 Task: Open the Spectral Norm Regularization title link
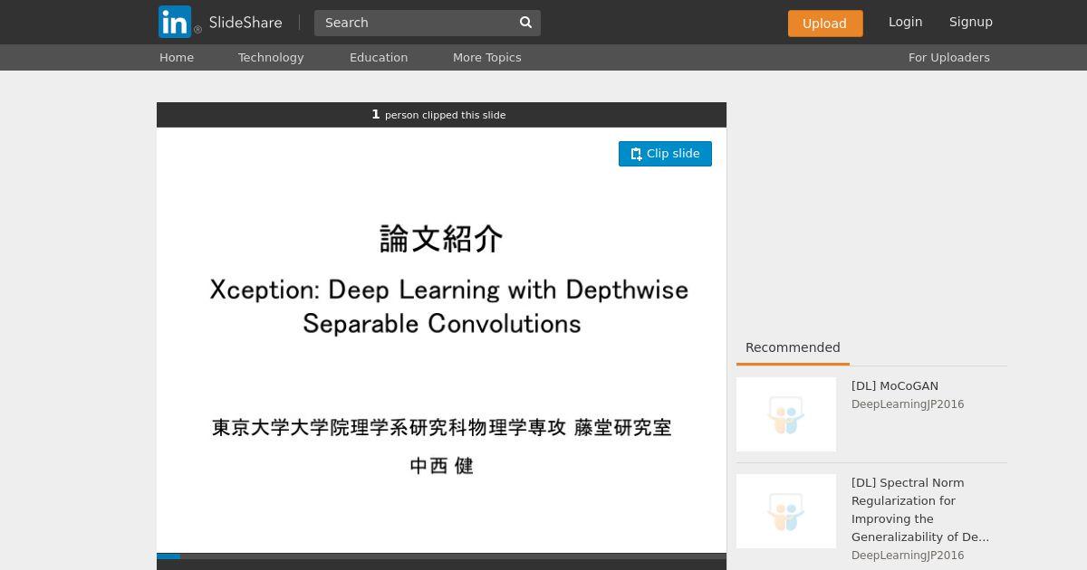click(x=920, y=509)
